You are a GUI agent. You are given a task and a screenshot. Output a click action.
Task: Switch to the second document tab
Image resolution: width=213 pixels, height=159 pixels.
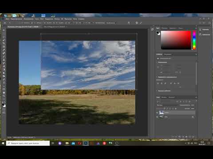tap(55, 27)
